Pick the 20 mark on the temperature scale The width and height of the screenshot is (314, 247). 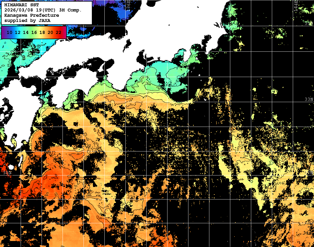coord(51,32)
